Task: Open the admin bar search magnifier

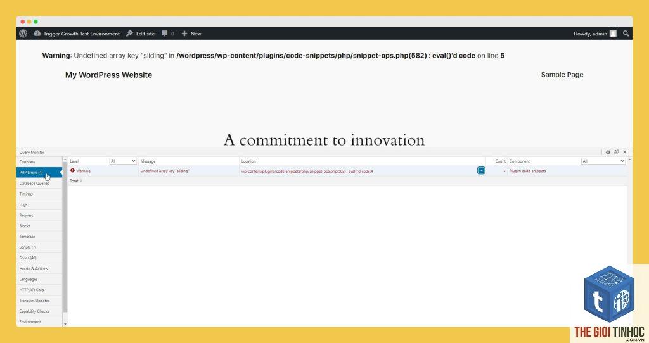Action: [x=626, y=34]
